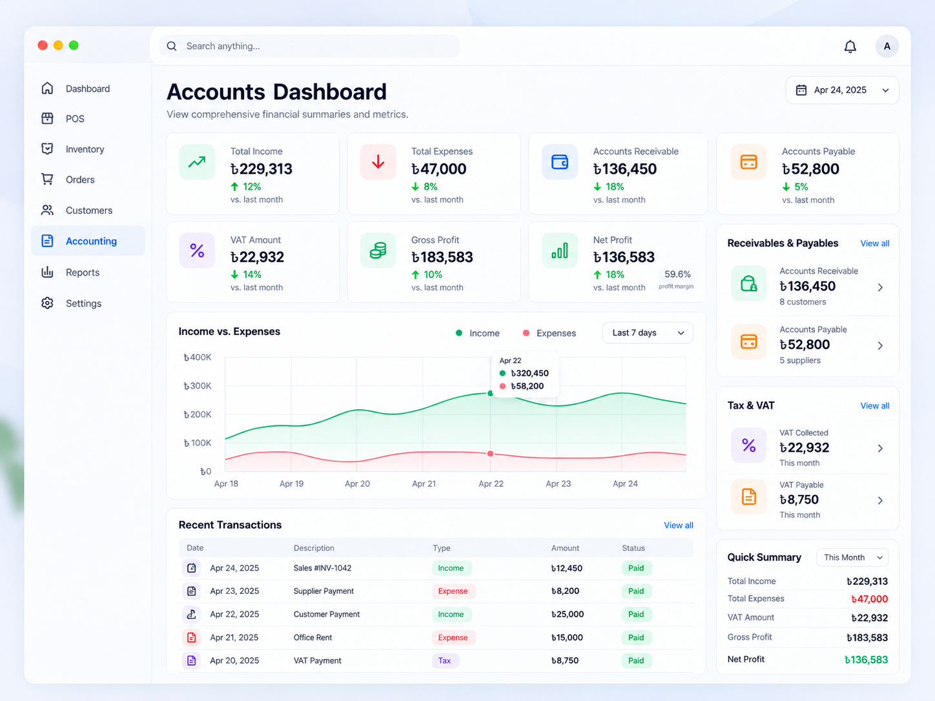Click the Sales #INV-1042 row icon
The width and height of the screenshot is (935, 701).
(x=191, y=568)
